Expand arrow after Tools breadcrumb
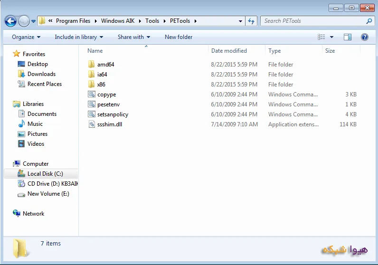Screen dimensions: 378x265 tap(165, 21)
